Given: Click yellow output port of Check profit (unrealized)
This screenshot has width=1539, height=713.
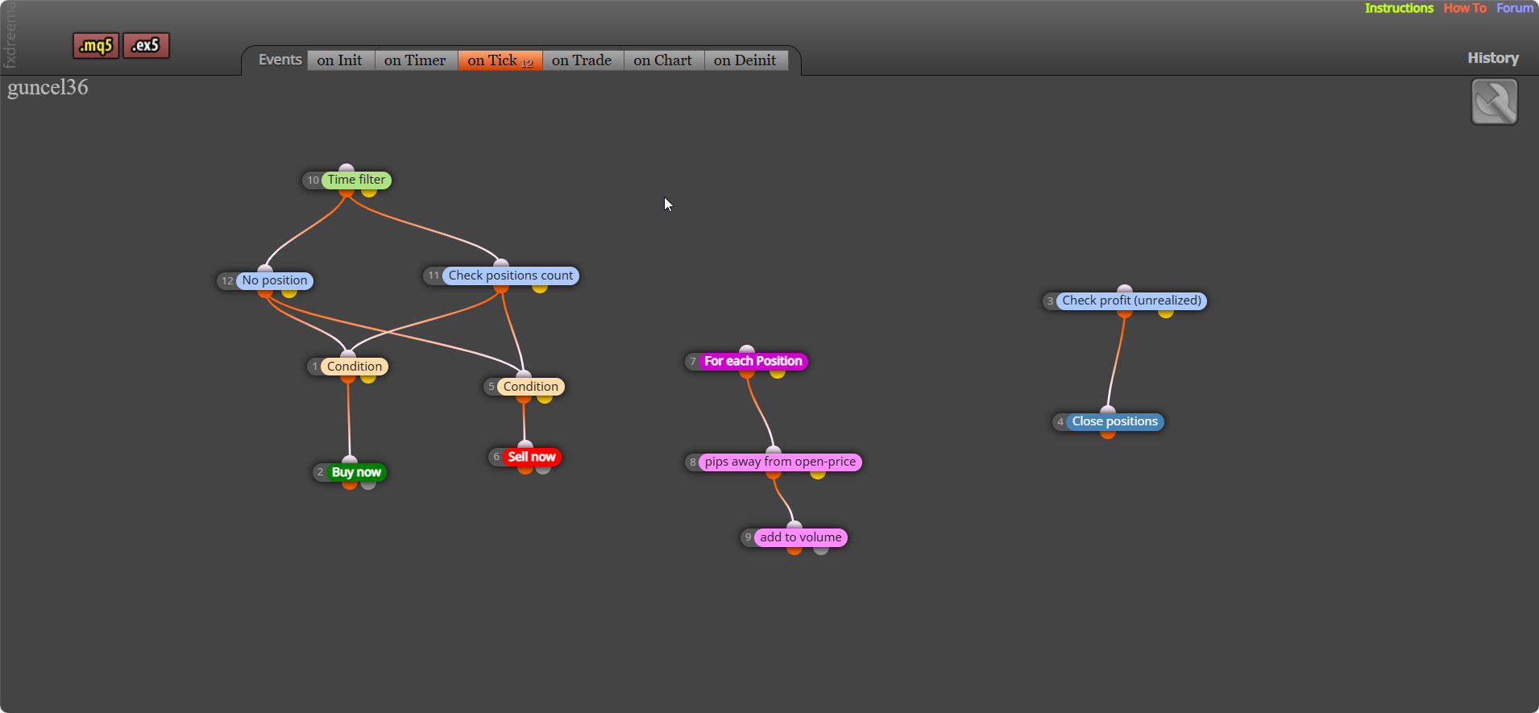Looking at the screenshot, I should click(x=1166, y=313).
